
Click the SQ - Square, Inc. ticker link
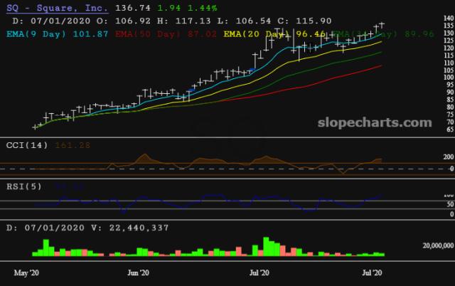(57, 9)
